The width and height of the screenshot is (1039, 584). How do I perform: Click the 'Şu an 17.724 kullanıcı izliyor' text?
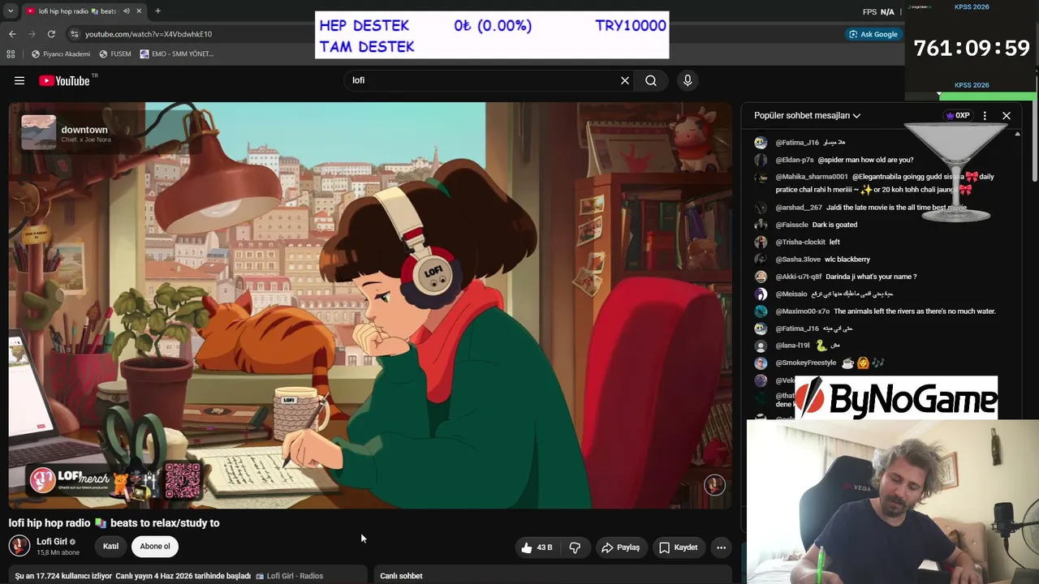pyautogui.click(x=63, y=576)
